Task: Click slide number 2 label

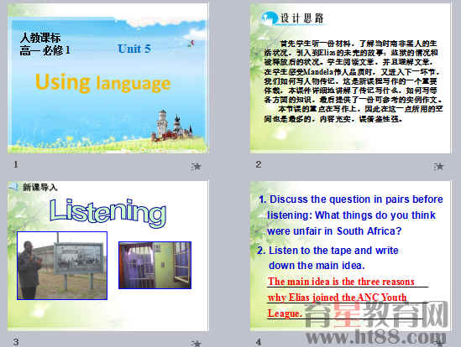Action: 259,164
